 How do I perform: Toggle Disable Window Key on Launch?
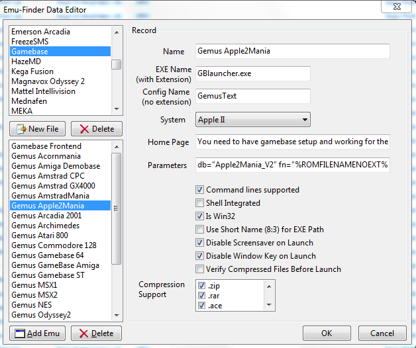pos(199,256)
